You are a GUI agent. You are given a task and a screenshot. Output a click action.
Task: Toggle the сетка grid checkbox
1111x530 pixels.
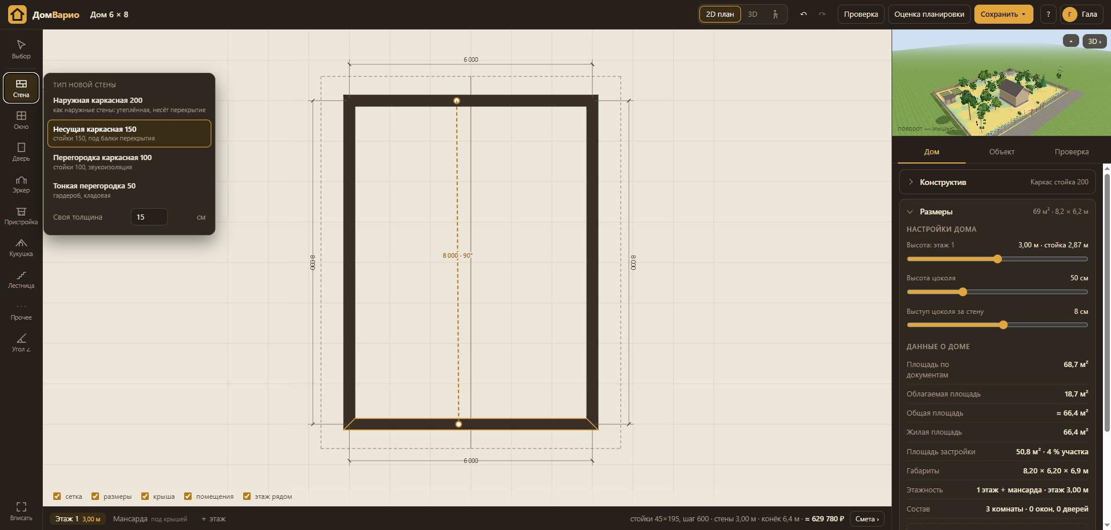[x=57, y=496]
